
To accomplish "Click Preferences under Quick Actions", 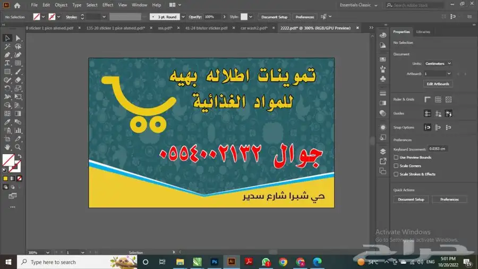I will pyautogui.click(x=449, y=199).
